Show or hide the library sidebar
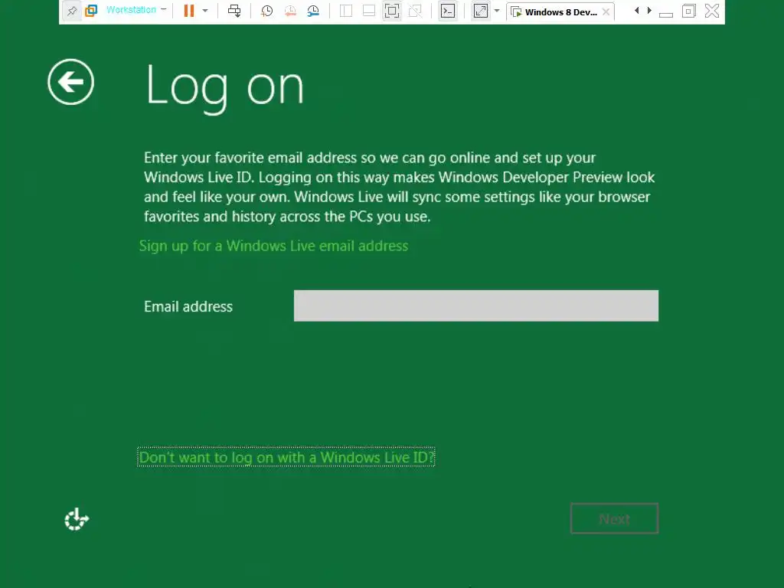The height and width of the screenshot is (588, 784). [x=346, y=11]
